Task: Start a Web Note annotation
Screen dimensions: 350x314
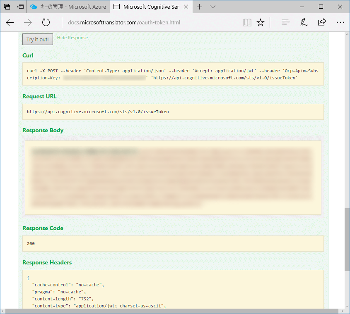Action: (x=304, y=22)
